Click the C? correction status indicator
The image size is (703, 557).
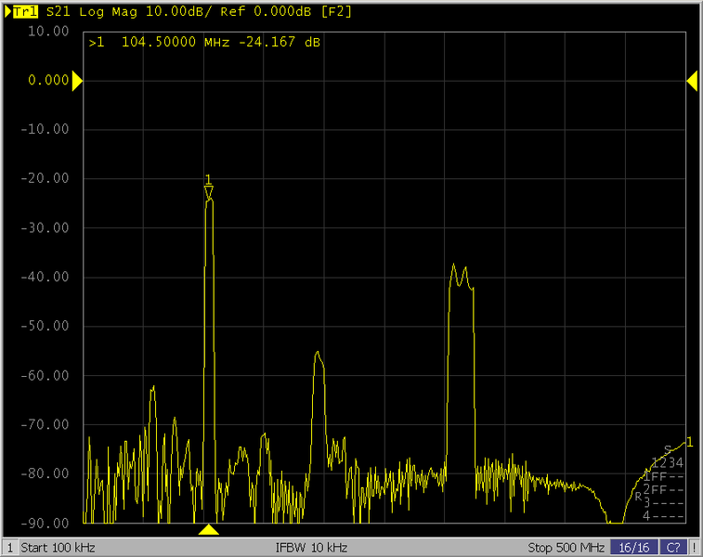coord(673,548)
